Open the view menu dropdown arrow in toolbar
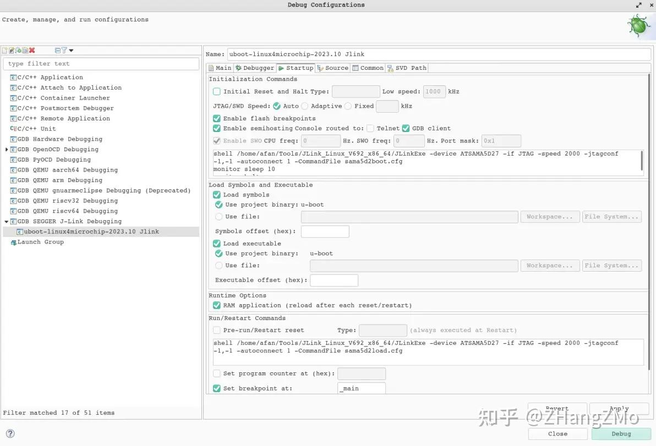Image resolution: width=656 pixels, height=446 pixels. coord(72,50)
